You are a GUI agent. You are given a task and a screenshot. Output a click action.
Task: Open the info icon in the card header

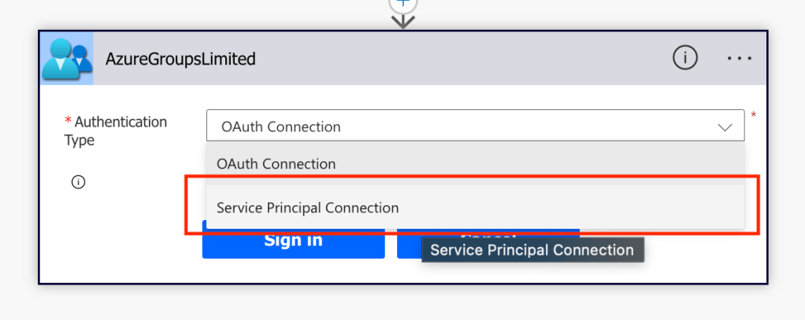click(685, 57)
